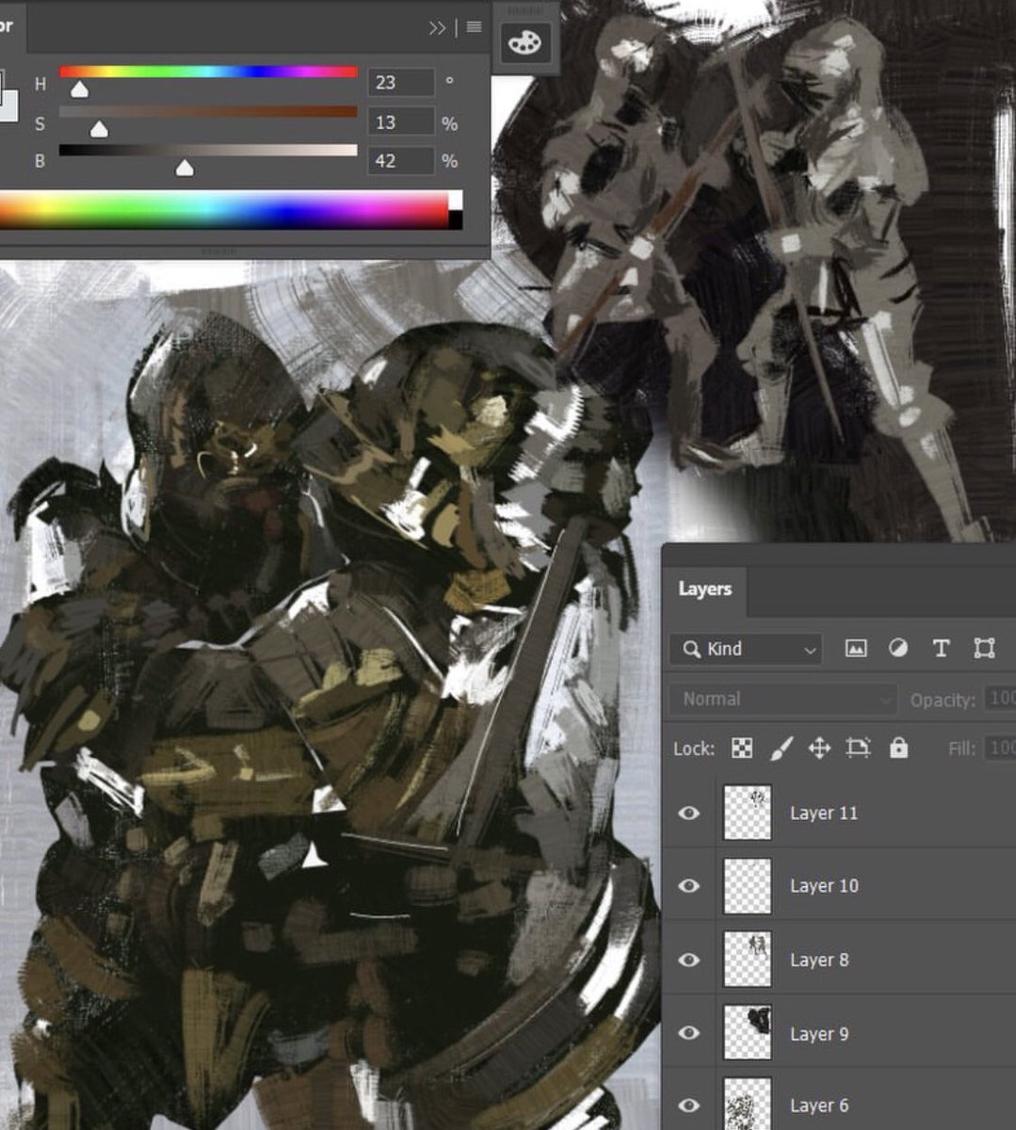Select Layer 9 thumbnail
The image size is (1016, 1130).
pos(748,1032)
